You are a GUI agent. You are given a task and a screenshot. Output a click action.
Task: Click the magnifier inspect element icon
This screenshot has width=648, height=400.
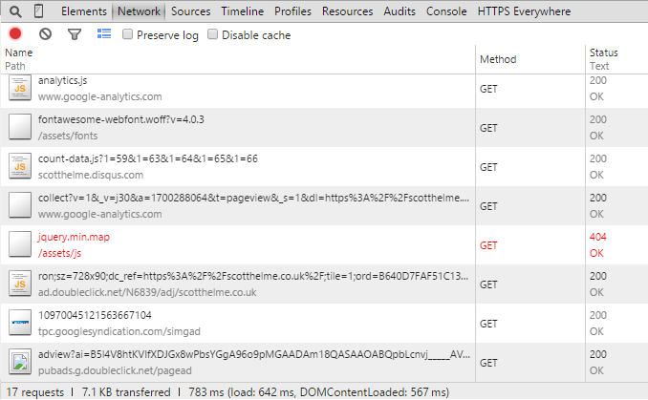pyautogui.click(x=15, y=11)
